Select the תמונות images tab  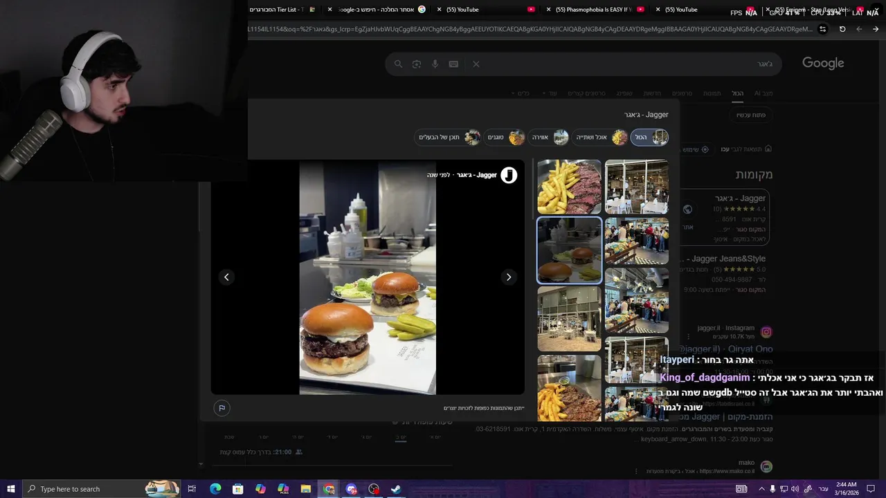712,93
